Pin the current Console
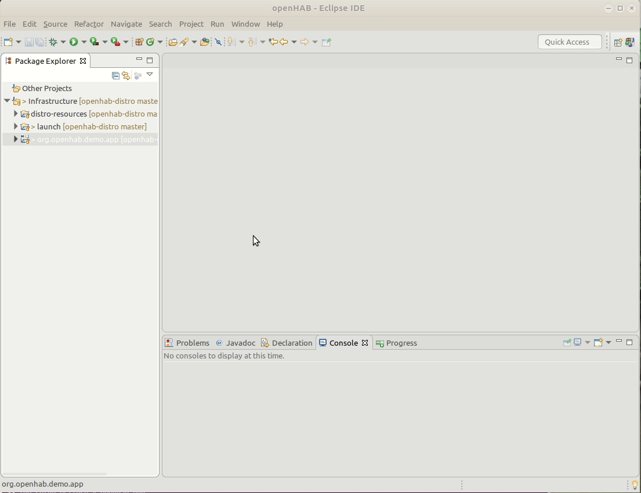 [x=567, y=343]
